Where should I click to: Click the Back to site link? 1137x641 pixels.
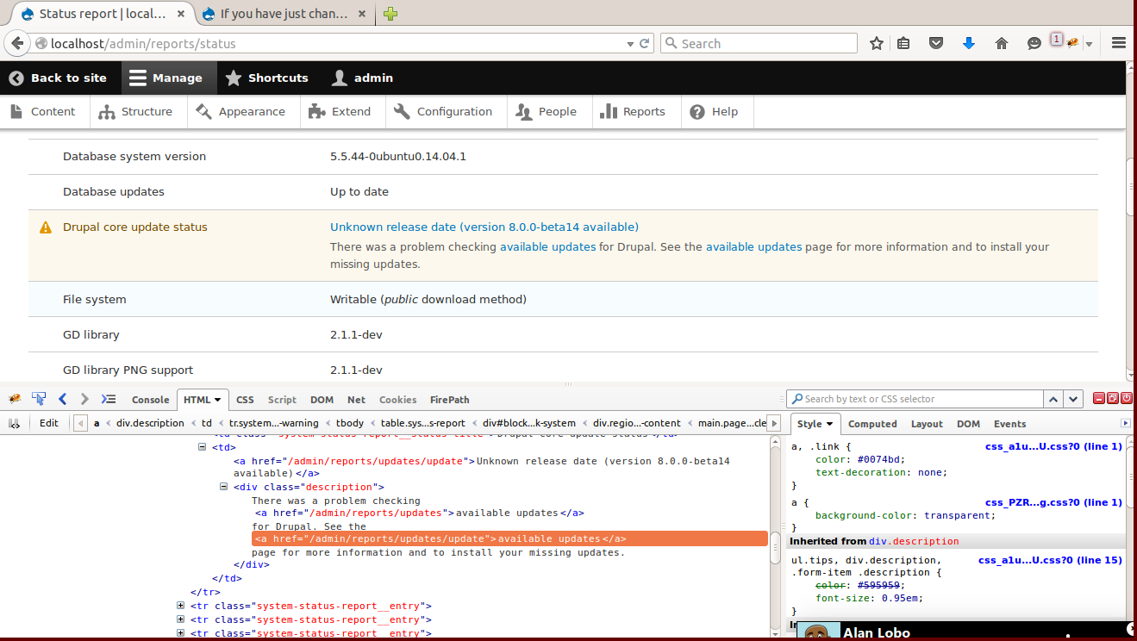pyautogui.click(x=58, y=78)
